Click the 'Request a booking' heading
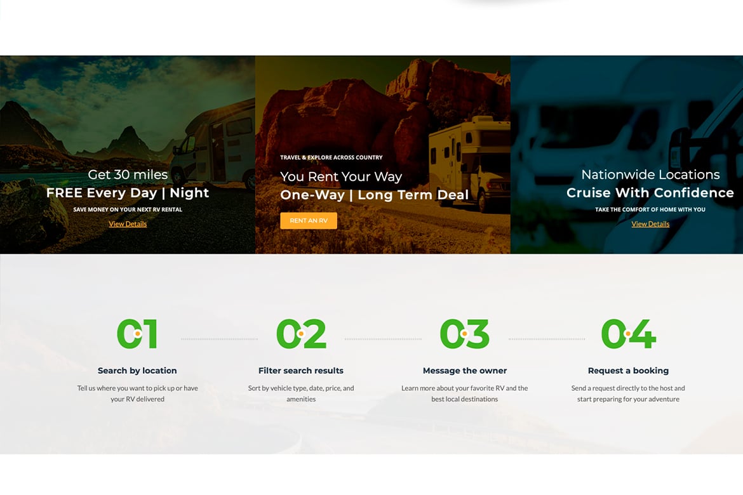Screen dimensions: 743x495 tap(628, 371)
